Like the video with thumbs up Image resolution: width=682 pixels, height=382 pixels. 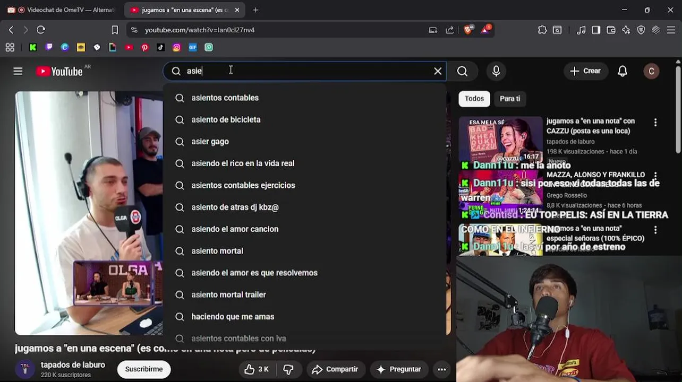257,369
